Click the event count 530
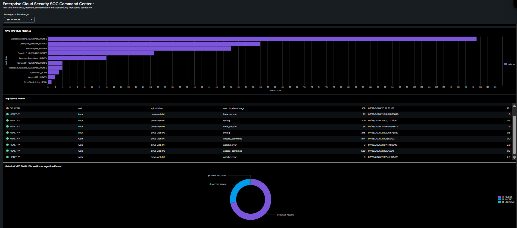The image size is (517, 228). pyautogui.click(x=363, y=151)
